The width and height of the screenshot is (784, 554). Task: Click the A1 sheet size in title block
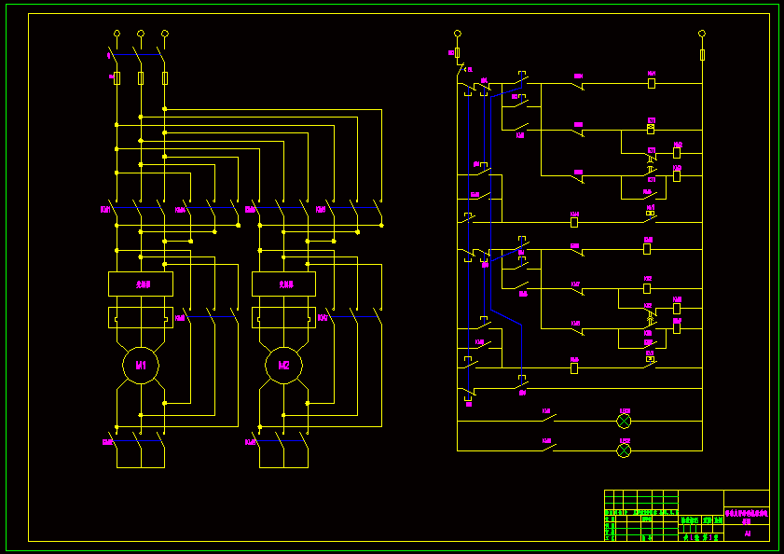tap(748, 533)
